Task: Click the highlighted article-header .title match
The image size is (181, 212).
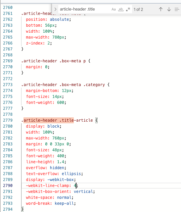Action: point(49,120)
